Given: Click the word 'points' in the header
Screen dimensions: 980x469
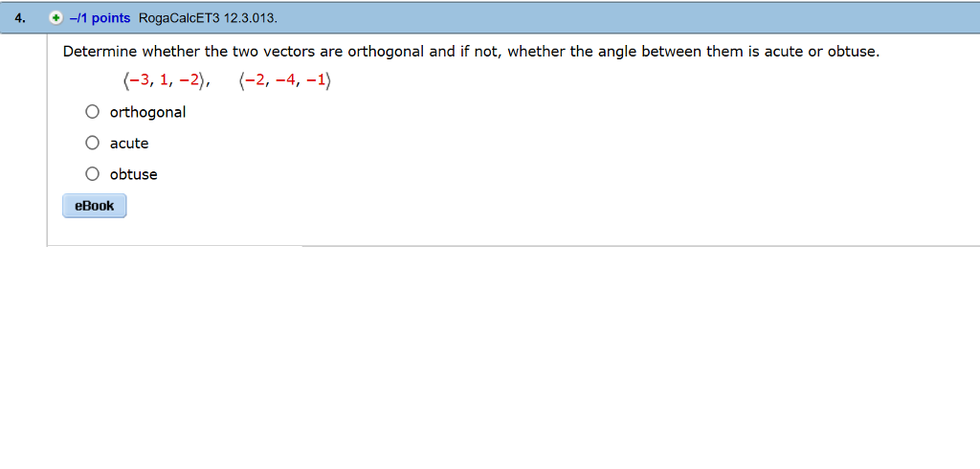Looking at the screenshot, I should pos(110,18).
